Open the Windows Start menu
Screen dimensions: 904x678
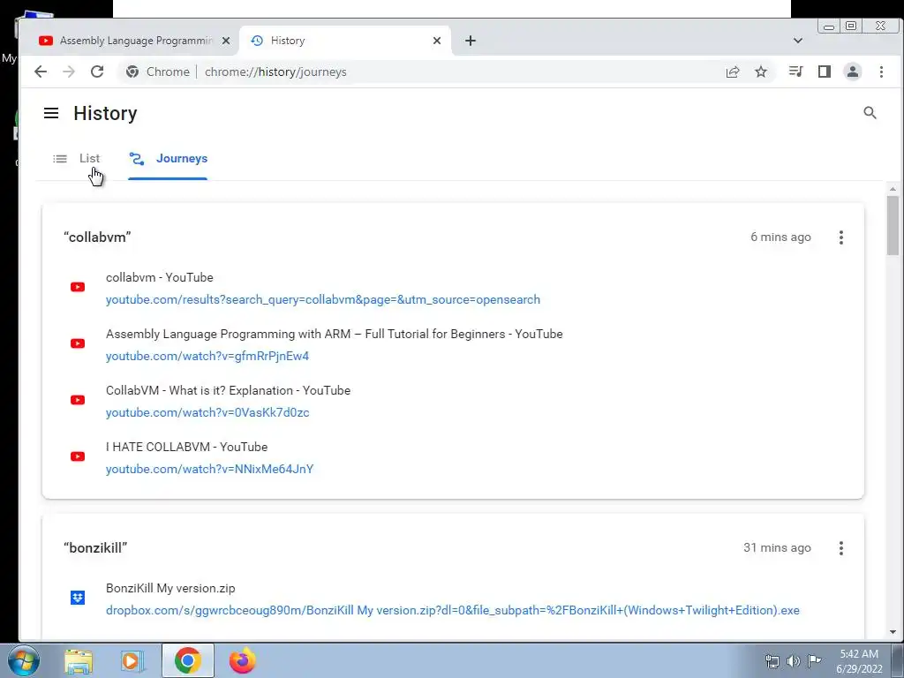pos(24,660)
